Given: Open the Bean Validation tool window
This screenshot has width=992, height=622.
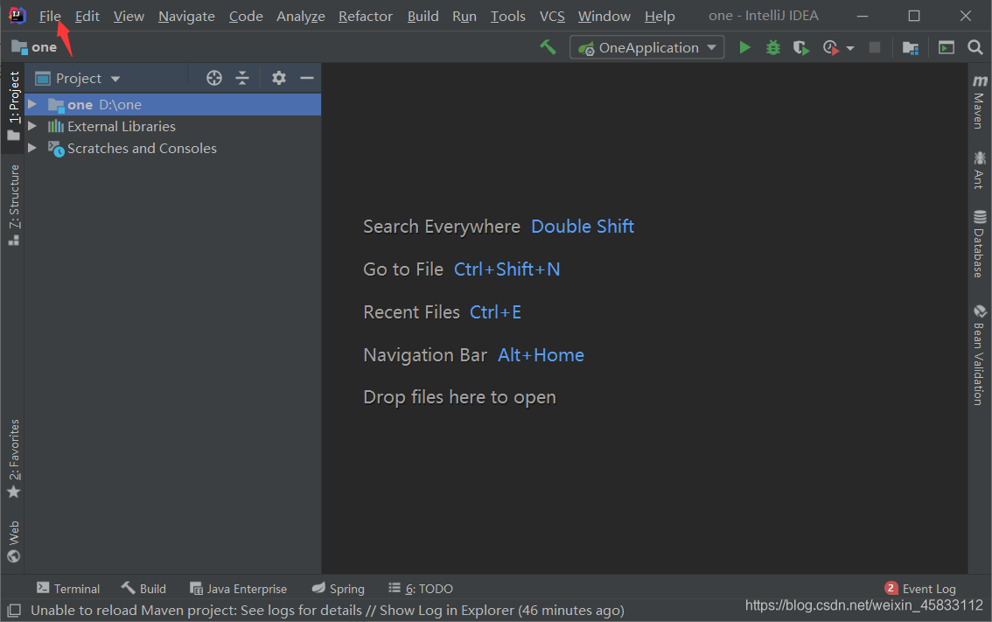Looking at the screenshot, I should click(980, 355).
